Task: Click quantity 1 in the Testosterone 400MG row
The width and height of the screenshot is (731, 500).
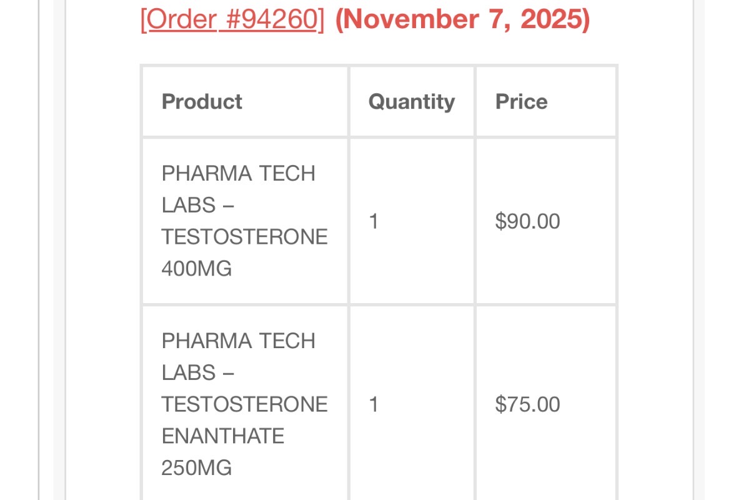Action: (374, 221)
